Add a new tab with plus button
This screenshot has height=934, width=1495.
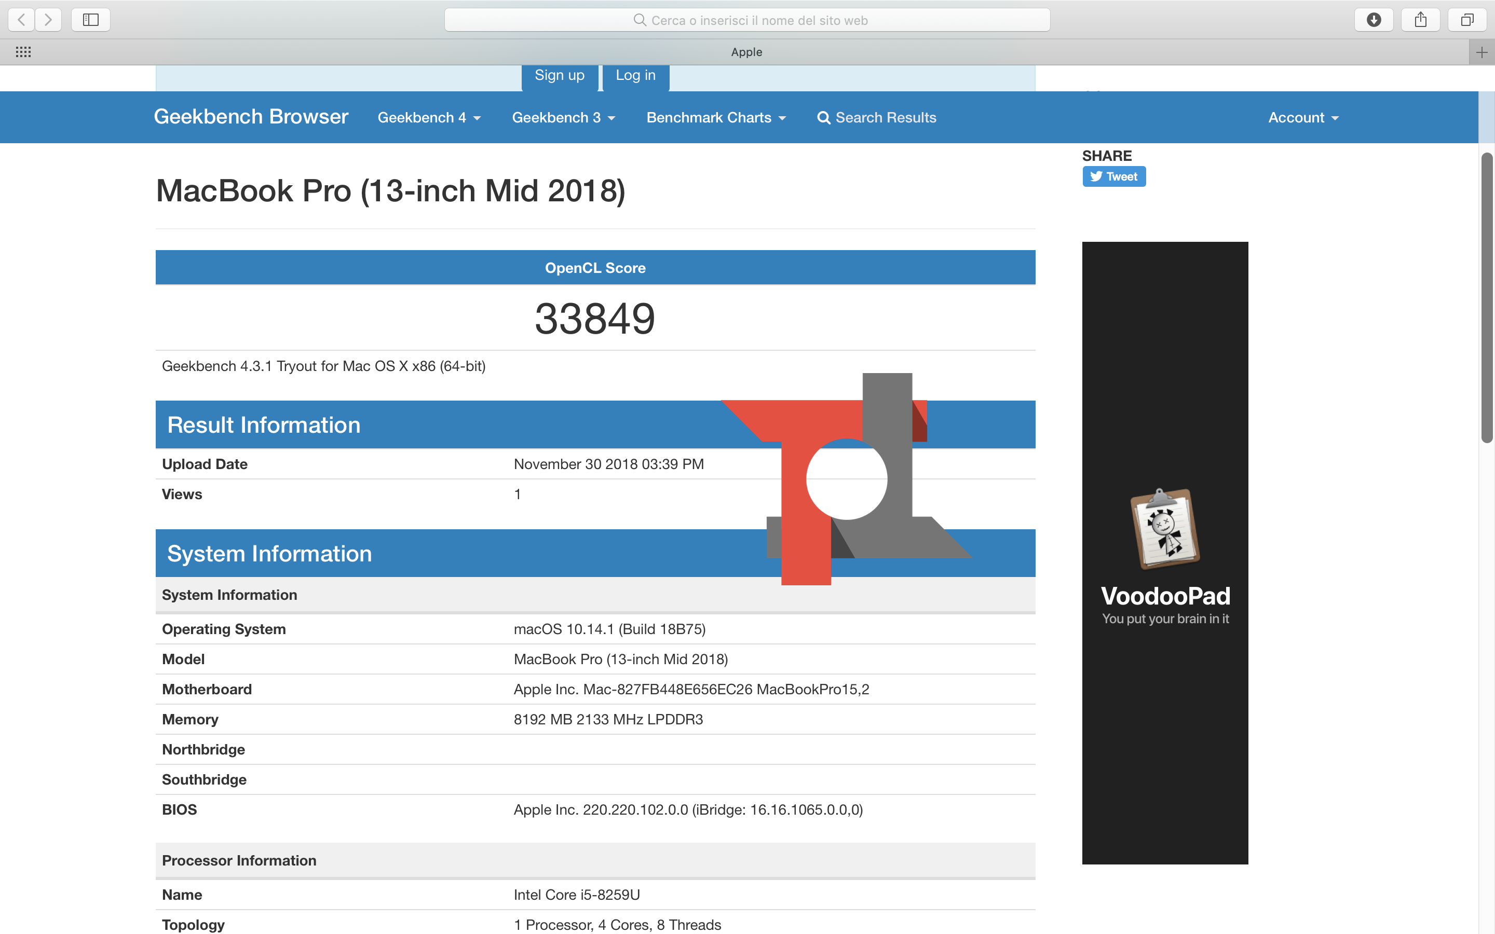[x=1482, y=52]
